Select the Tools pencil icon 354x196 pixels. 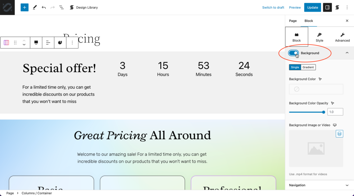pos(35,8)
